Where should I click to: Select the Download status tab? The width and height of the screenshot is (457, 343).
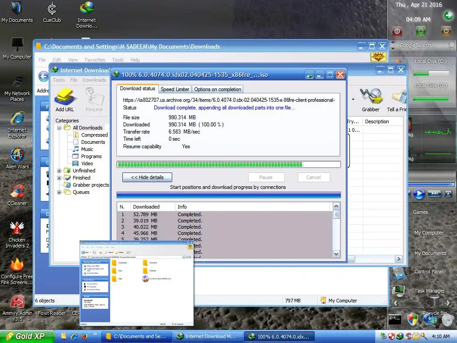137,88
